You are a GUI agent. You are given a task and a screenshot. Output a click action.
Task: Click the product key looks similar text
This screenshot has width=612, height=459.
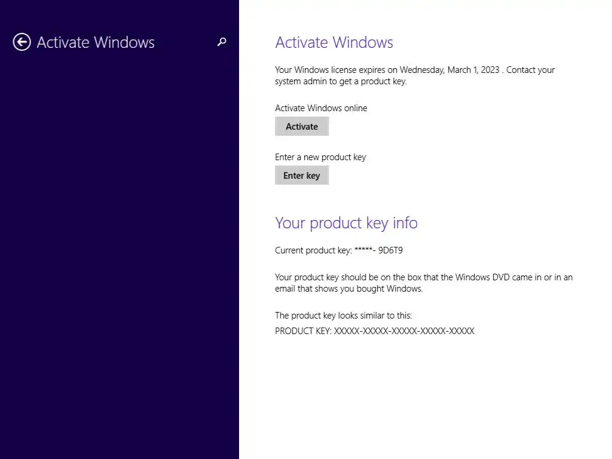(344, 316)
